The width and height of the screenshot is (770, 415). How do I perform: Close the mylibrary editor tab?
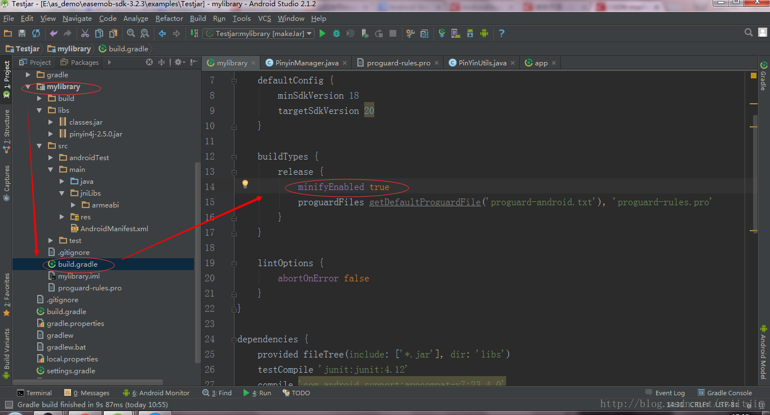253,63
